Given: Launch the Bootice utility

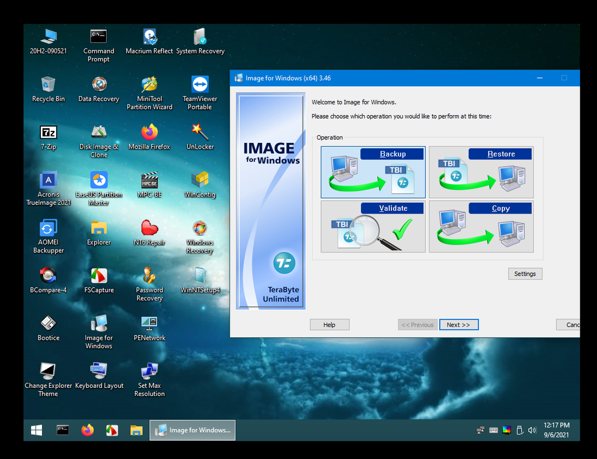Looking at the screenshot, I should pyautogui.click(x=48, y=328).
